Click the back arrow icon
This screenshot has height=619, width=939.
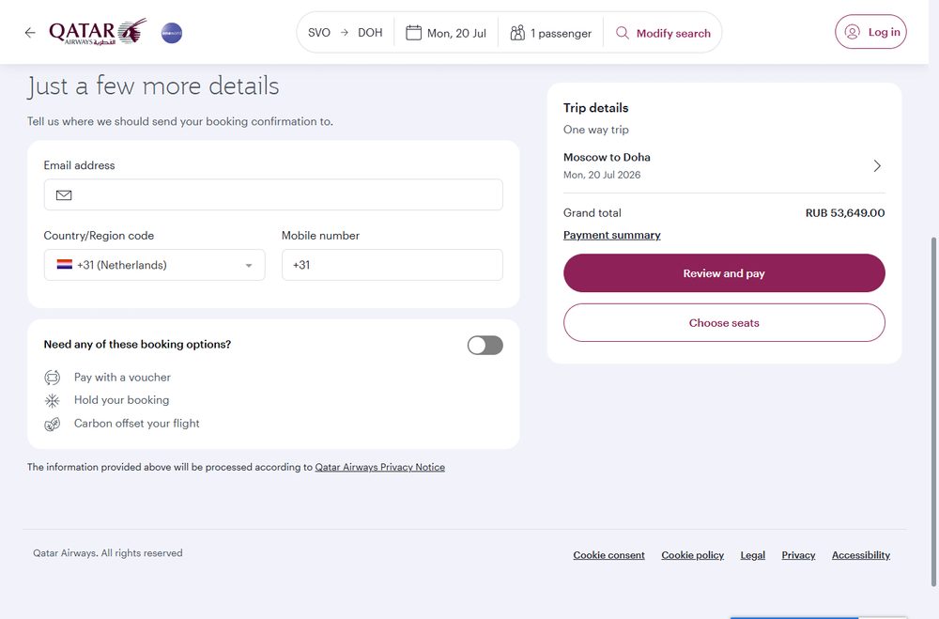(x=30, y=32)
